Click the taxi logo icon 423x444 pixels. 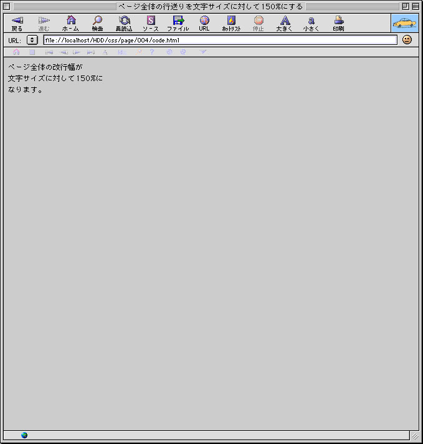[405, 23]
